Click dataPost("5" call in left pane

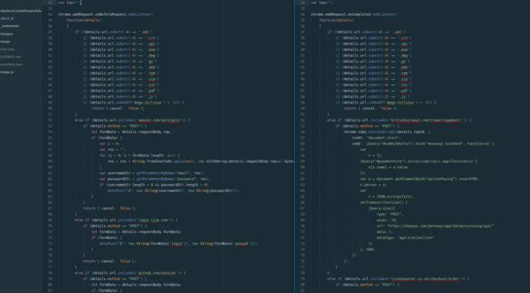click(x=178, y=244)
